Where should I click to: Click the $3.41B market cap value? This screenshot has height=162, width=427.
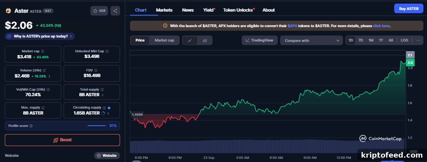24,57
